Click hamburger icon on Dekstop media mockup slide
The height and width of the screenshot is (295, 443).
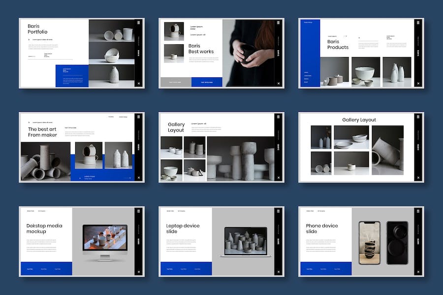[139, 211]
